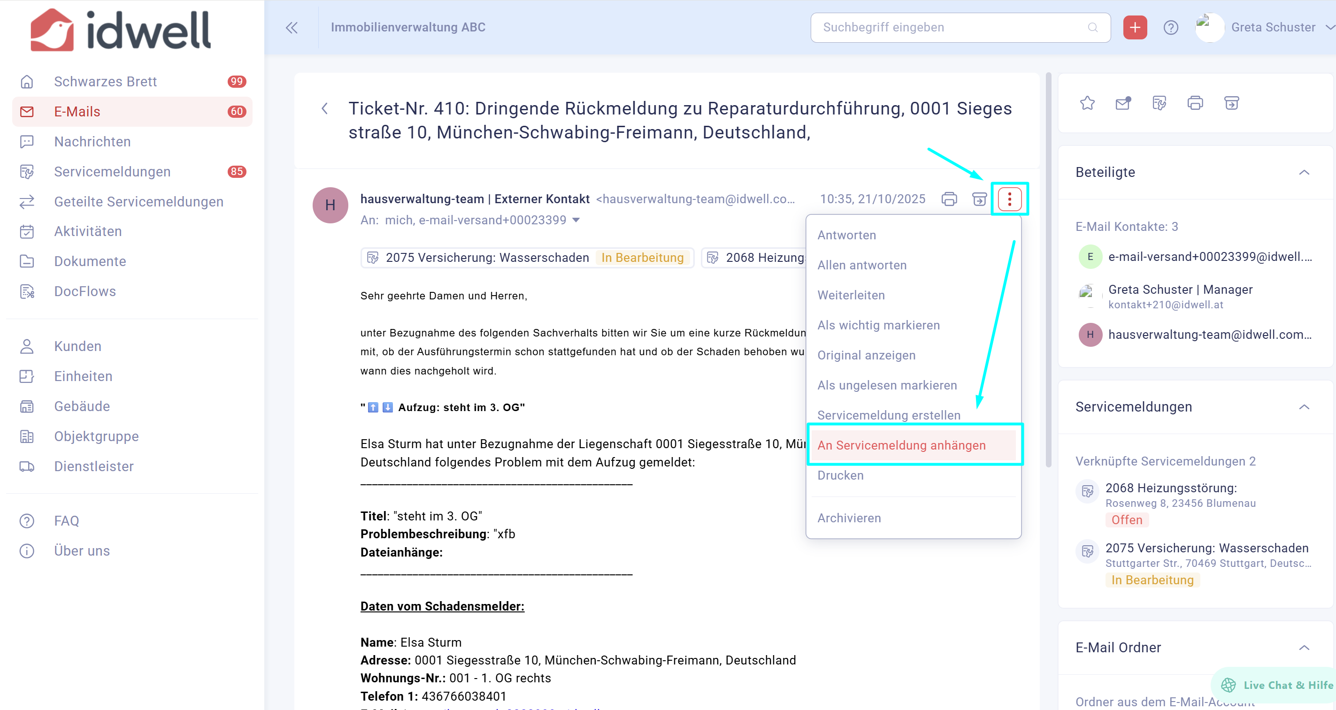1336x710 pixels.
Task: Open Greta Schuster user account dropdown
Action: click(1273, 28)
